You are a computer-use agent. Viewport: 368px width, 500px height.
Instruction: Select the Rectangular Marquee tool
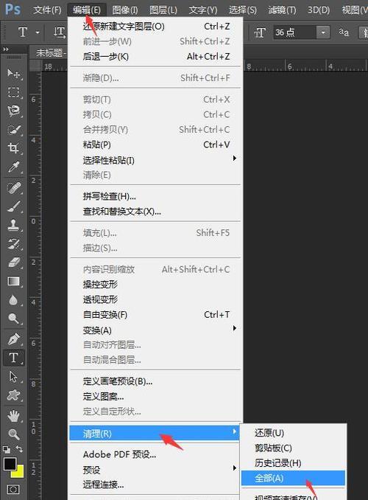coord(13,92)
